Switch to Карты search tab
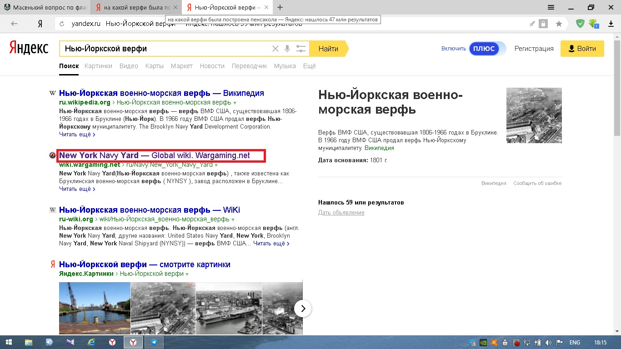 (x=155, y=66)
